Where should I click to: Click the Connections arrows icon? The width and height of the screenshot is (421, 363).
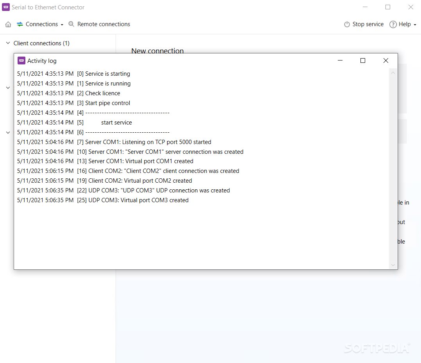click(x=20, y=25)
